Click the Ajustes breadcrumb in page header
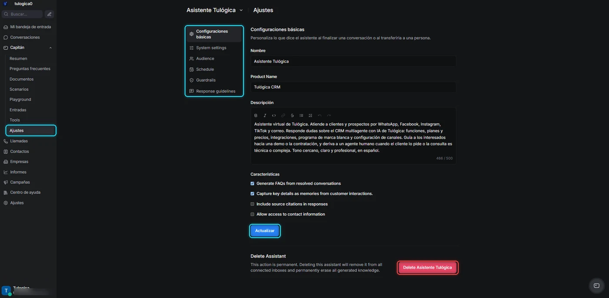 point(263,10)
